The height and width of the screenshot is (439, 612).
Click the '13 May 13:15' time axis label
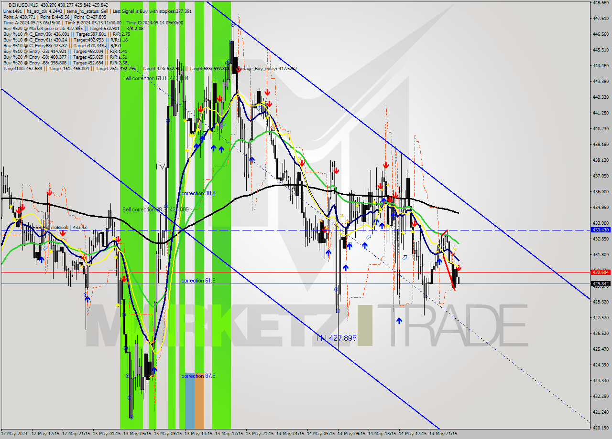click(198, 434)
